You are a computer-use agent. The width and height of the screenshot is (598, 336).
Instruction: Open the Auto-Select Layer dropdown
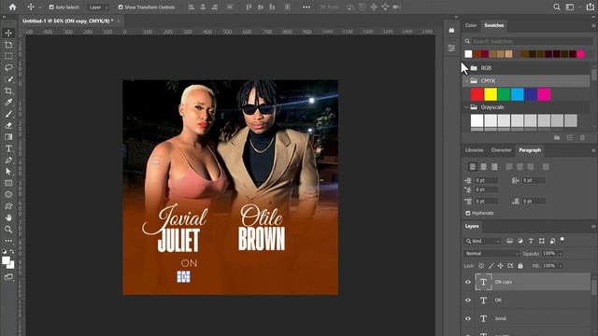(98, 7)
